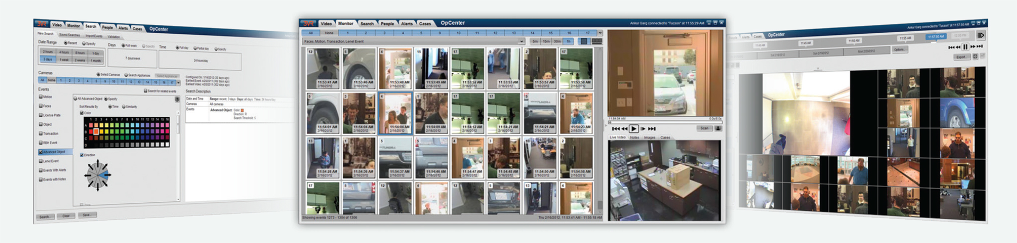
Task: Rewind in the center window player
Action: point(624,128)
